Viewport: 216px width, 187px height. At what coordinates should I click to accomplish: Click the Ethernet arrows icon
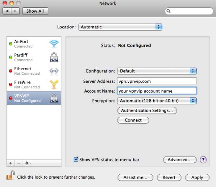[x=54, y=71]
